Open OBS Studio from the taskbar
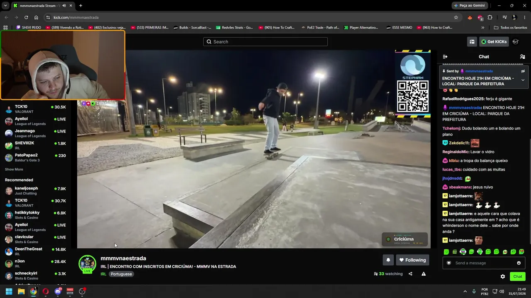This screenshot has width=531, height=298. pyautogui.click(x=82, y=291)
